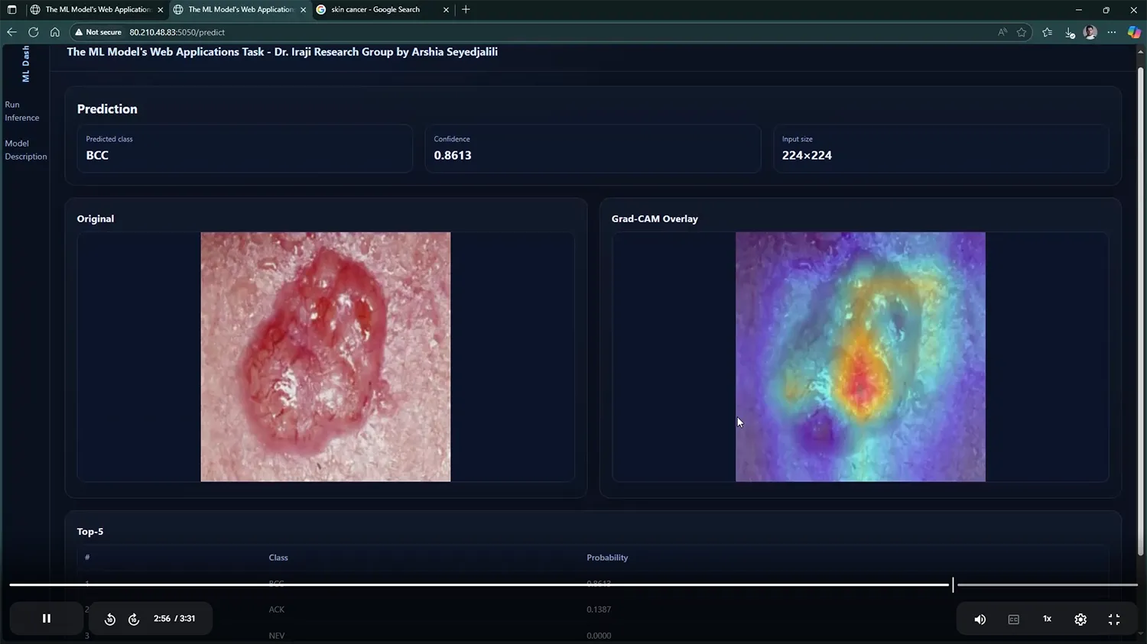Click the Original panel heading

[x=96, y=218]
